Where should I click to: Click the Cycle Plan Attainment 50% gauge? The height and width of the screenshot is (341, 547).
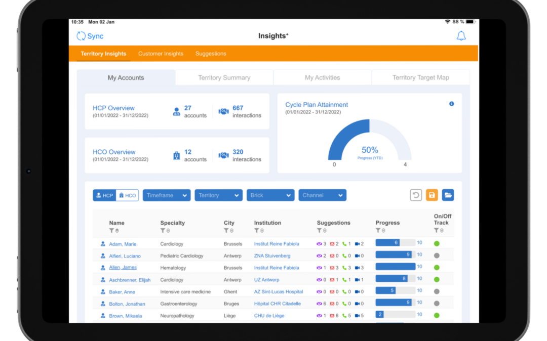tap(369, 142)
